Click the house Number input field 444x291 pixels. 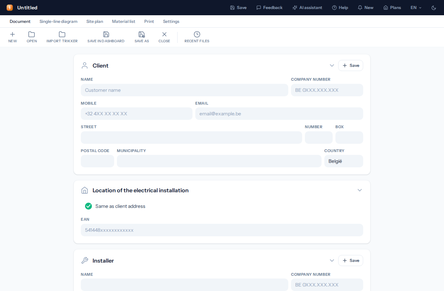coord(319,138)
